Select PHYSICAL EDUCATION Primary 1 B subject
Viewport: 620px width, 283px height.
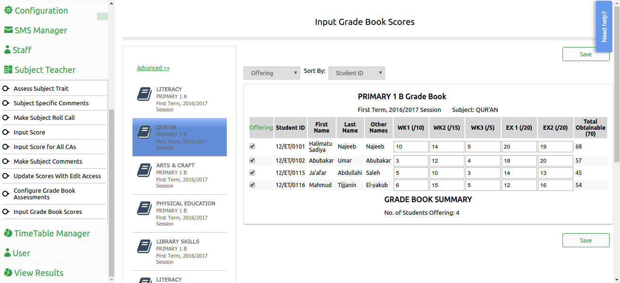(180, 213)
